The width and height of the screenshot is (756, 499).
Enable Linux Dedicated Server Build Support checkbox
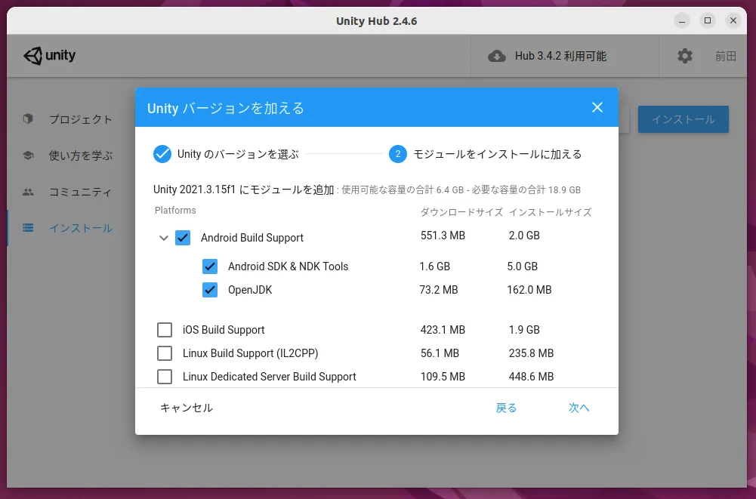tap(165, 377)
